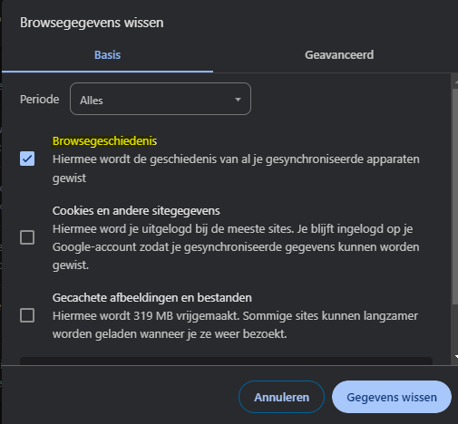Click the vertical scrollbar thumb
Viewport: 458px width, 424px height.
coord(455,197)
